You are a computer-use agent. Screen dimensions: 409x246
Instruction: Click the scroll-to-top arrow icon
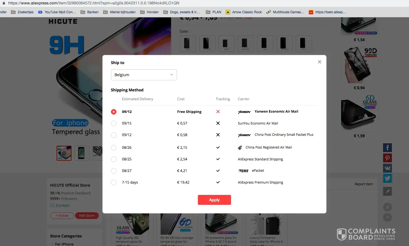pos(387,218)
